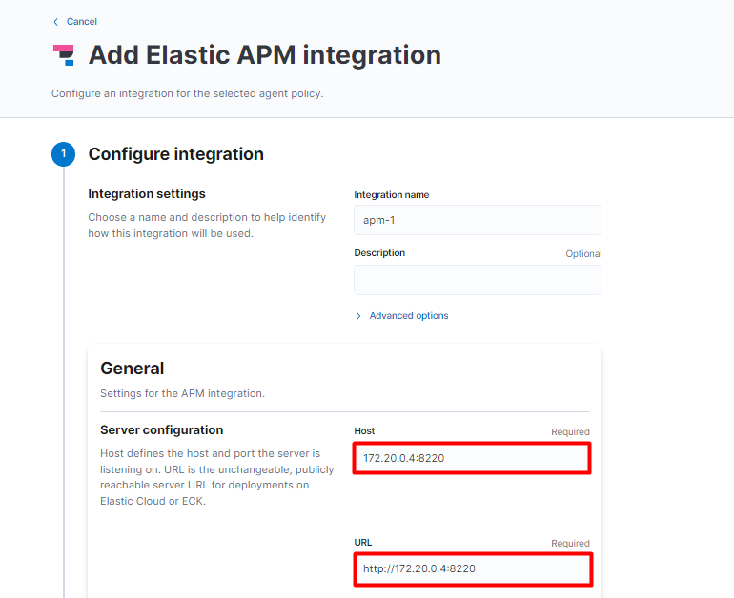Click the Description field label

[379, 253]
